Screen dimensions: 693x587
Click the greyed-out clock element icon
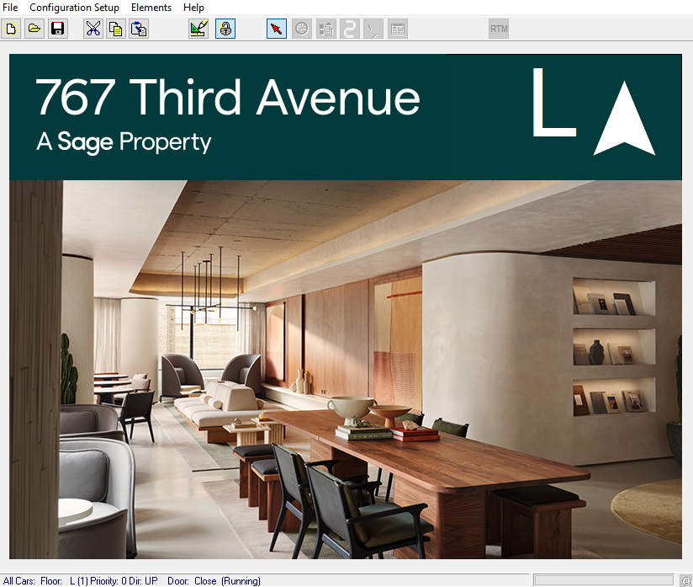[x=301, y=29]
